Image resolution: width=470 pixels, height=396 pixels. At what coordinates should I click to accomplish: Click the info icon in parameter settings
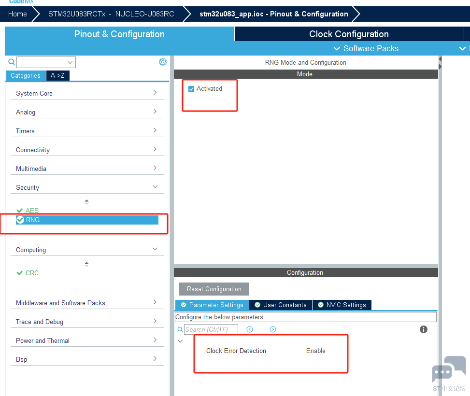pyautogui.click(x=423, y=329)
